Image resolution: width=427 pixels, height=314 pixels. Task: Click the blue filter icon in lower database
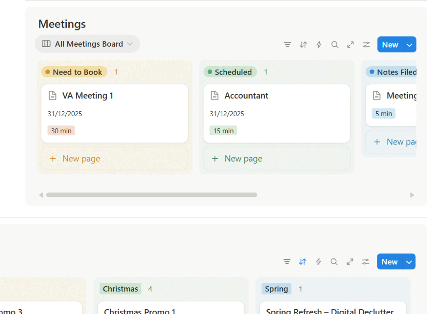287,262
